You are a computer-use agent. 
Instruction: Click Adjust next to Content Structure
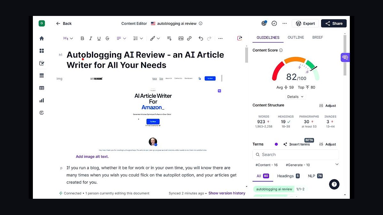coord(327,106)
